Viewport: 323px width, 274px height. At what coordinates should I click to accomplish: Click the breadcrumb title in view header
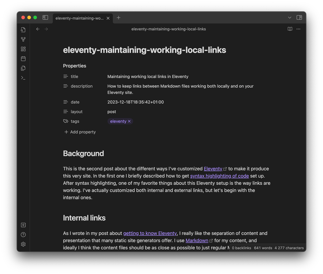click(x=169, y=29)
